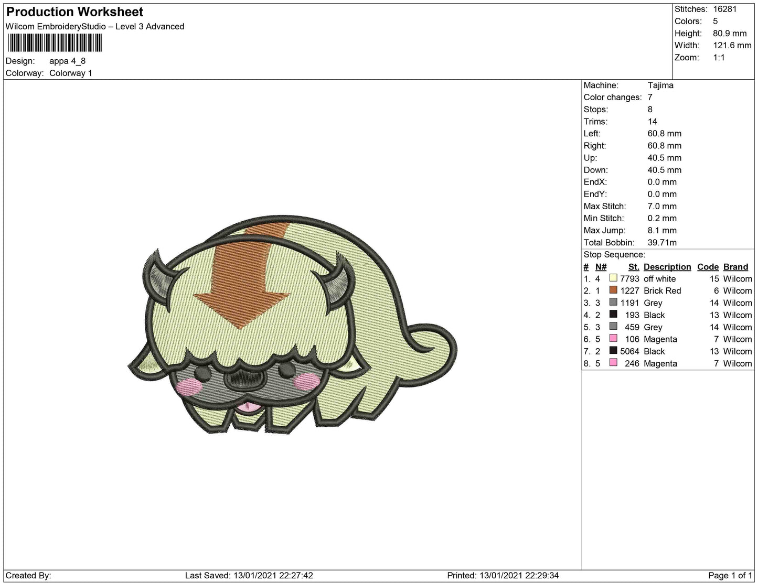Select the Zoom value "1:1"
Image resolution: width=758 pixels, height=583 pixels.
coord(719,57)
